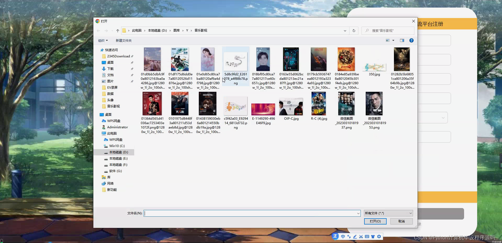Click 图库 in the address breadcrumb
This screenshot has width=502, height=243.
(x=177, y=31)
